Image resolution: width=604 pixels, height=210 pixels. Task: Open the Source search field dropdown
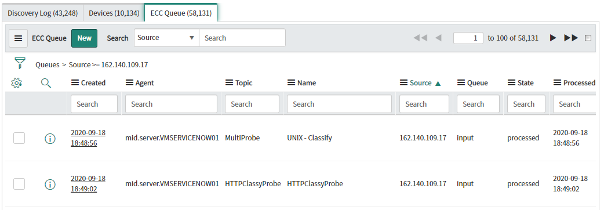click(x=166, y=38)
